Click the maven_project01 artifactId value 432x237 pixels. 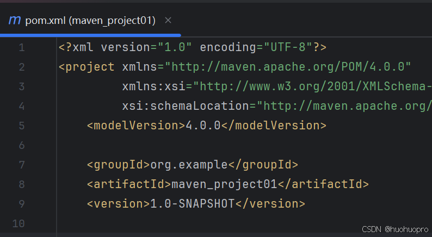[224, 184]
